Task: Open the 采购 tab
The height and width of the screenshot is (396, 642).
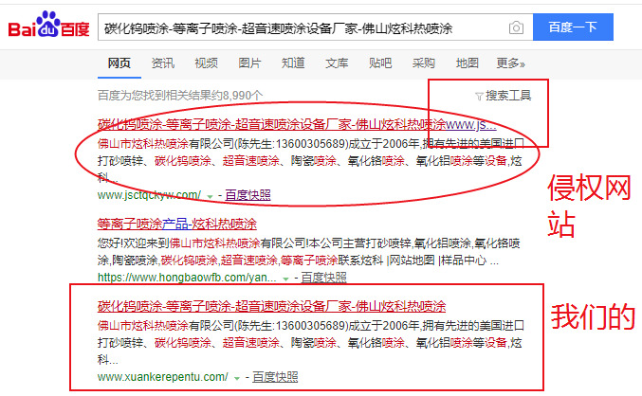Action: [x=423, y=63]
